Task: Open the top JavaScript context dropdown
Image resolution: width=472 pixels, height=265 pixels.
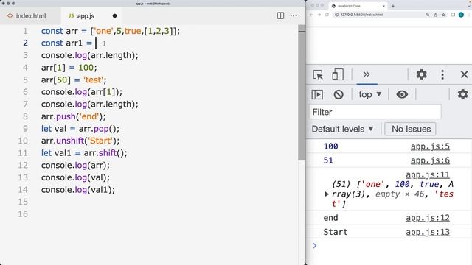Action: point(370,94)
